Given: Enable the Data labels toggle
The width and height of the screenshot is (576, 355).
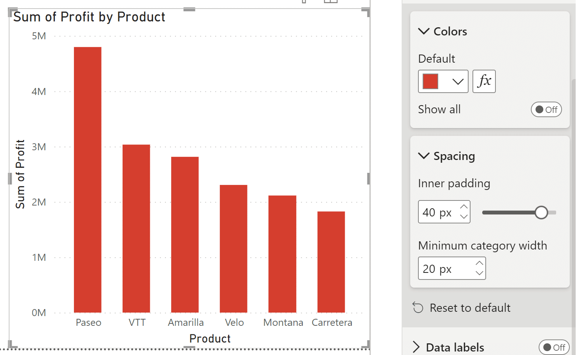Looking at the screenshot, I should [554, 347].
